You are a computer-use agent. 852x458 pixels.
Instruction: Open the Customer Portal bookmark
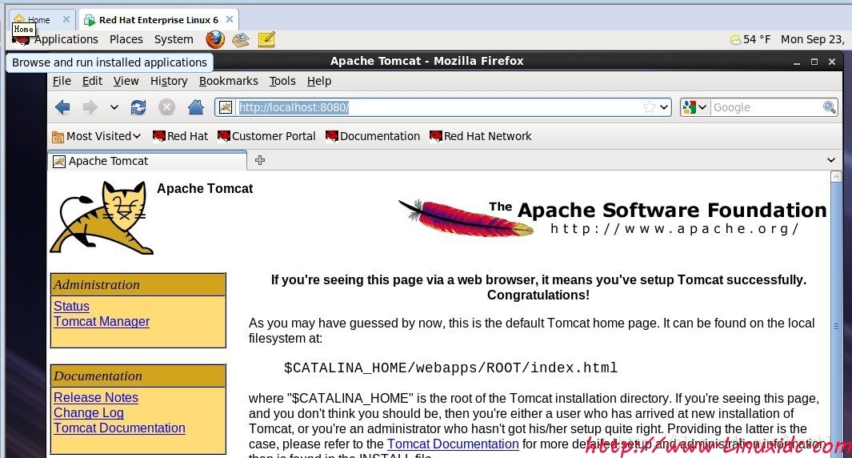(x=266, y=136)
